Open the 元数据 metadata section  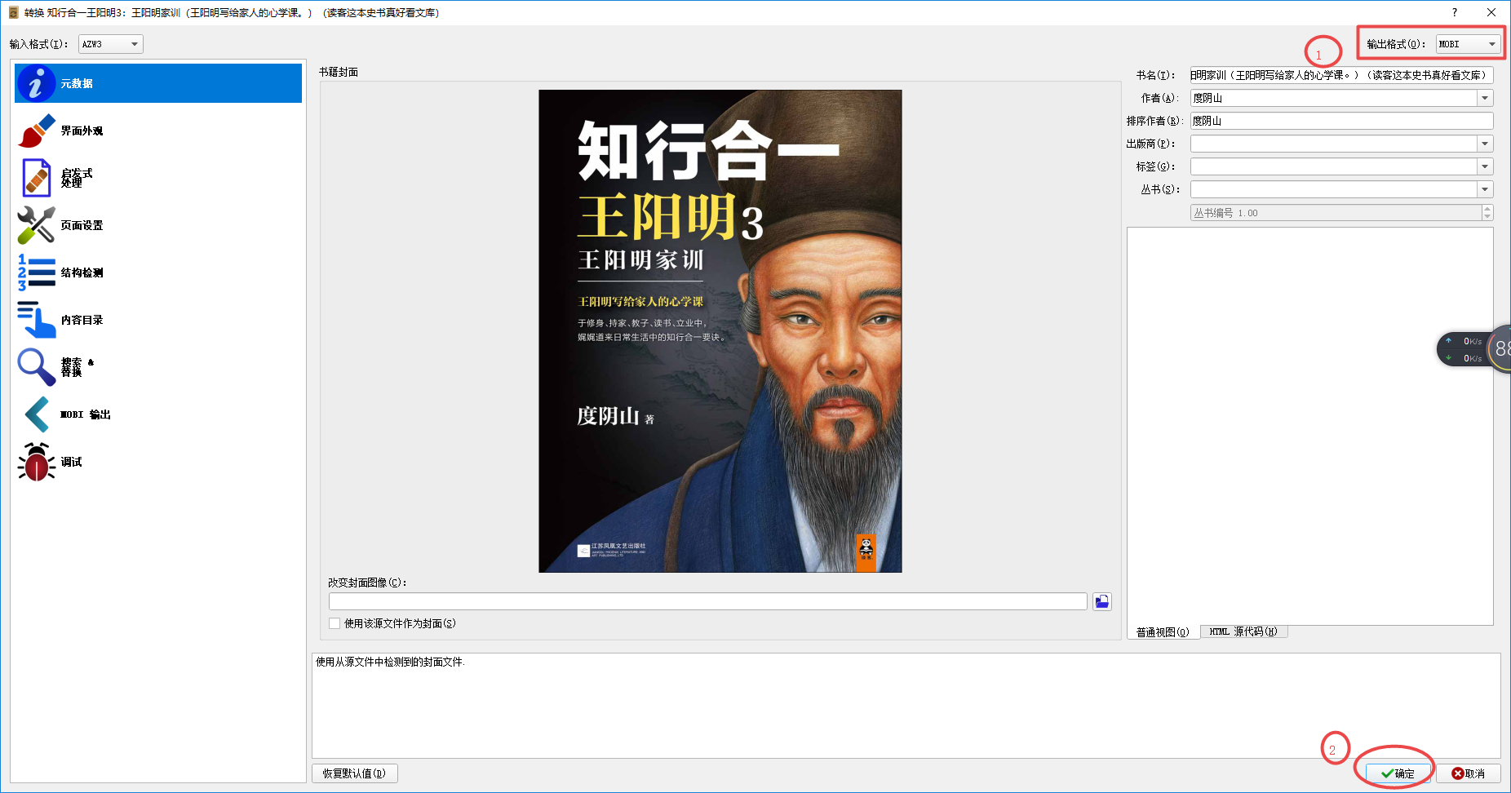pyautogui.click(x=158, y=83)
